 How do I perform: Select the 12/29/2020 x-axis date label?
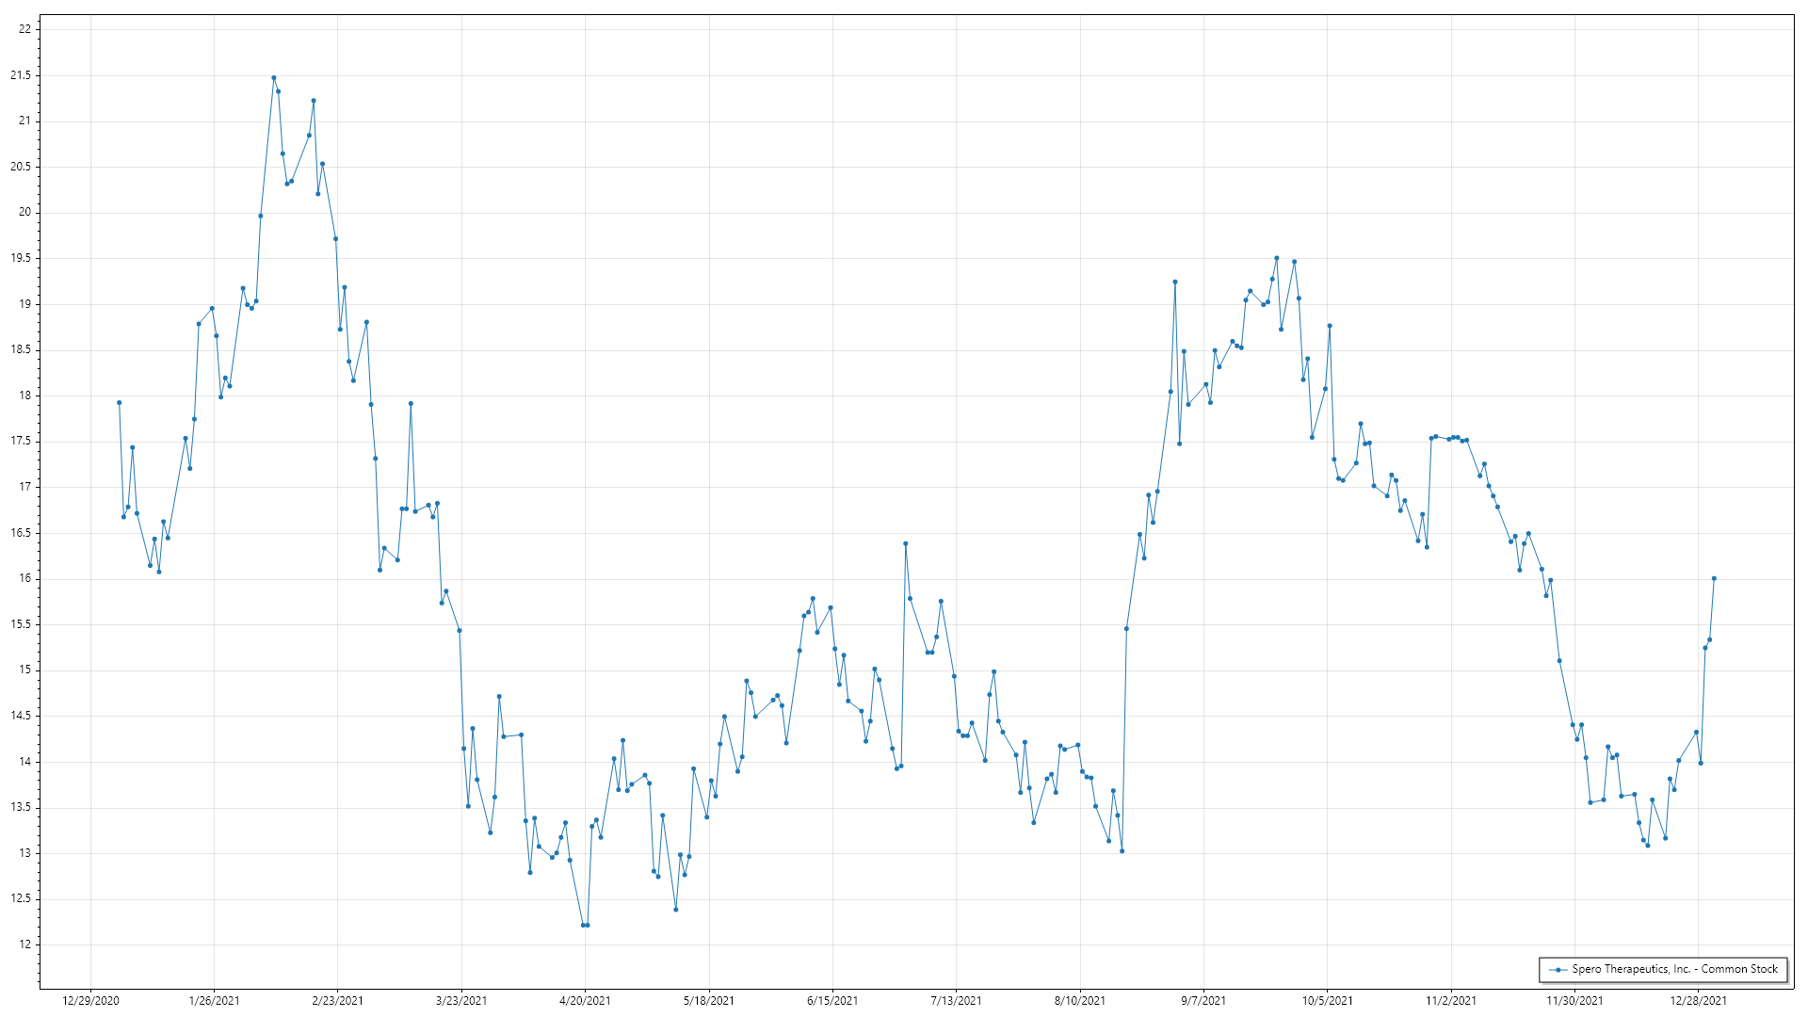pyautogui.click(x=90, y=1001)
